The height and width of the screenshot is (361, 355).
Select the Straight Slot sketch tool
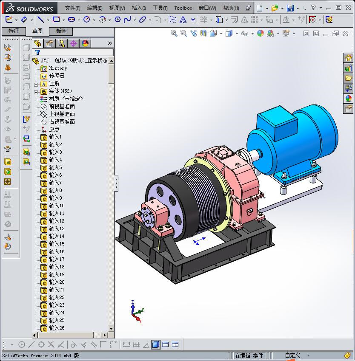coord(72,20)
